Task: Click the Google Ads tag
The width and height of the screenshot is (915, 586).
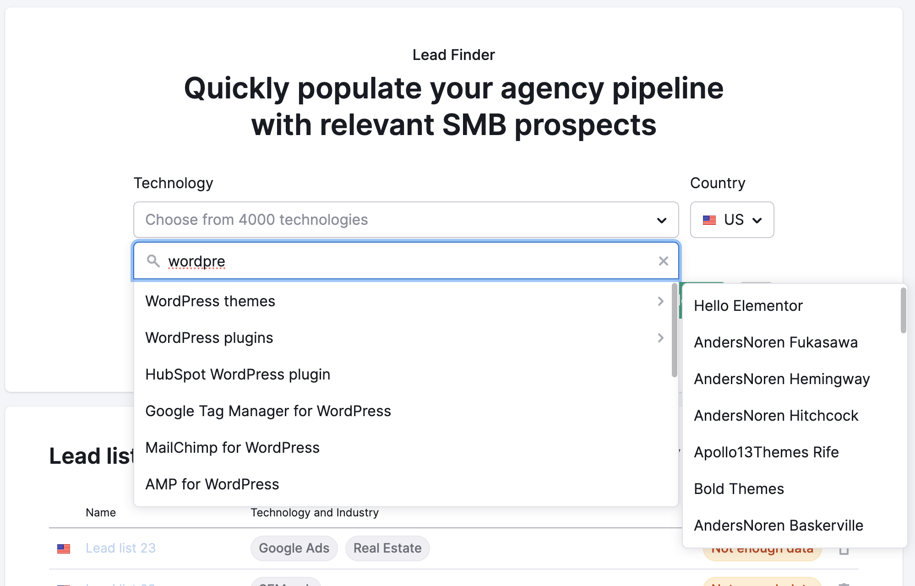Action: (294, 548)
